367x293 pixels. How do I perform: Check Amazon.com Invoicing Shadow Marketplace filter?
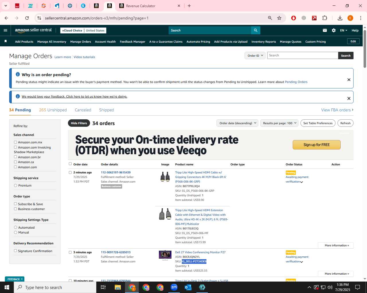[15, 147]
